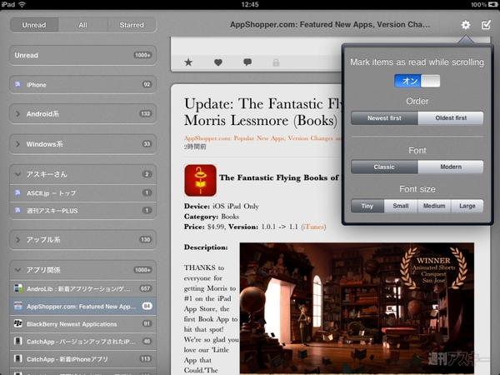Open the settings gear icon
The height and width of the screenshot is (375, 500).
pyautogui.click(x=466, y=25)
